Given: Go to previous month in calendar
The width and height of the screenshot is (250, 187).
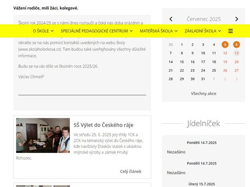Looking at the screenshot, I should (171, 19).
